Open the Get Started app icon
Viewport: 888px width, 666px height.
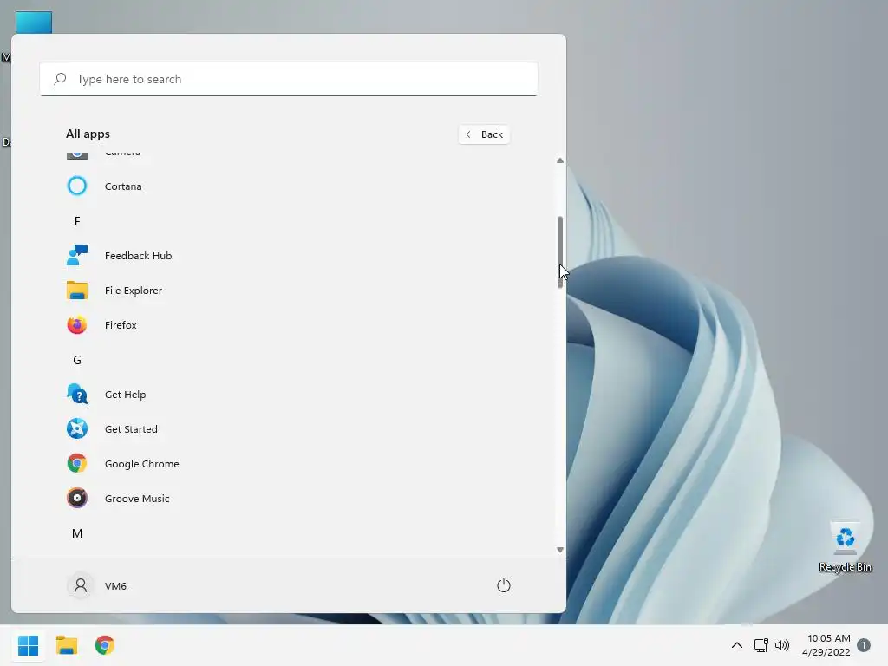[77, 428]
